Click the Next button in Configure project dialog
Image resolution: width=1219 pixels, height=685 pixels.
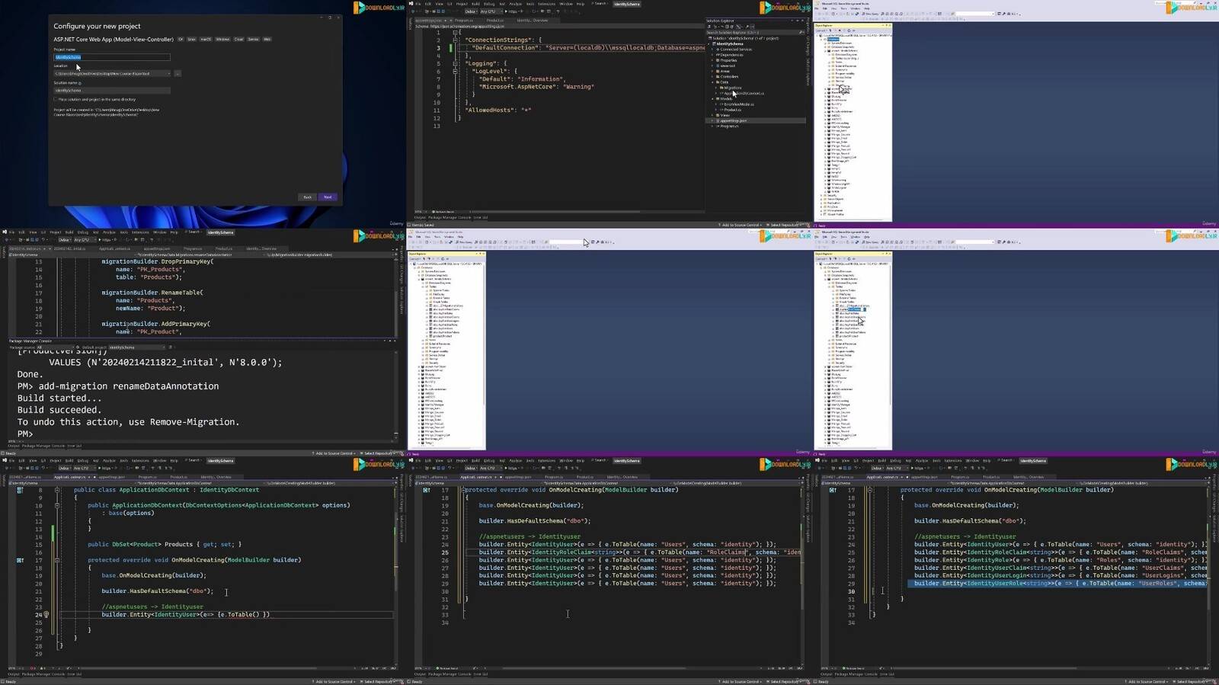(328, 197)
